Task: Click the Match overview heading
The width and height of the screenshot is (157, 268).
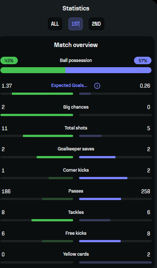Action: coord(76,45)
